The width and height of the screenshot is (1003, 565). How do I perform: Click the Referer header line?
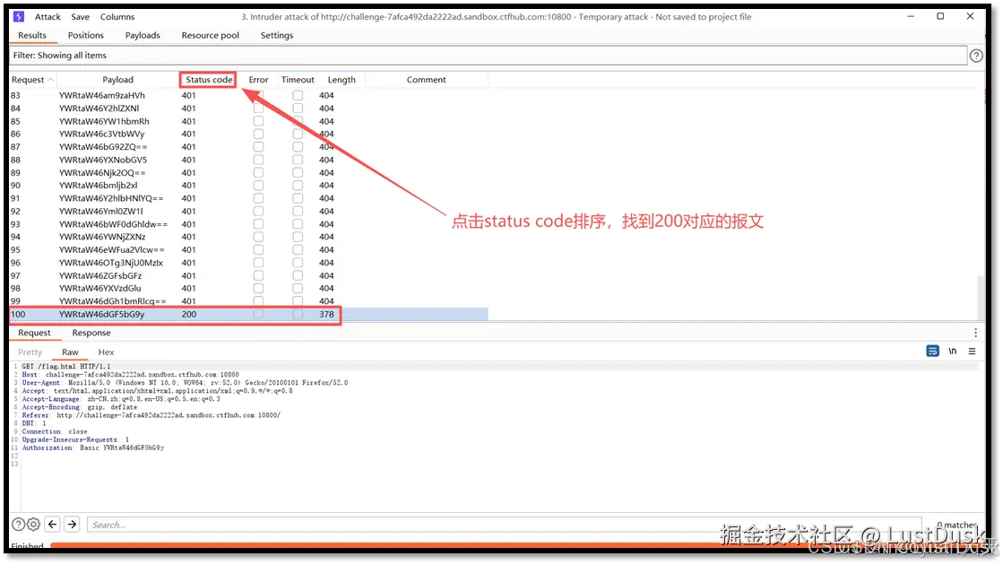(151, 415)
